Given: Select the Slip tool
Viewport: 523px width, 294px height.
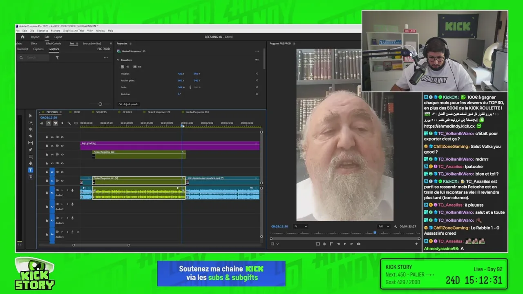Looking at the screenshot, I should 31,143.
